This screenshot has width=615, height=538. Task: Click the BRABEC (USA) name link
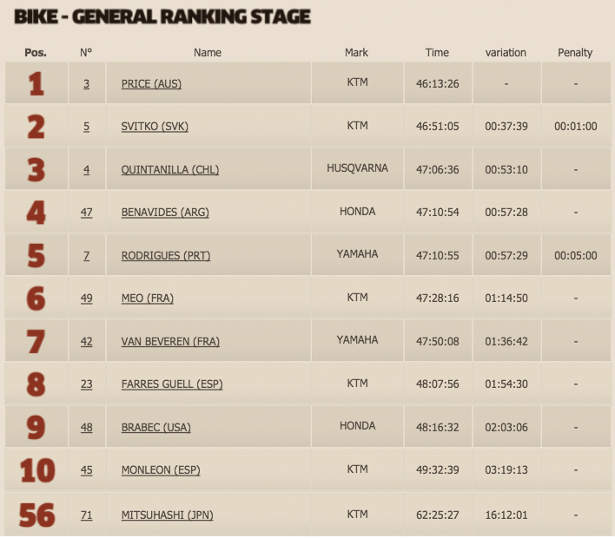156,427
